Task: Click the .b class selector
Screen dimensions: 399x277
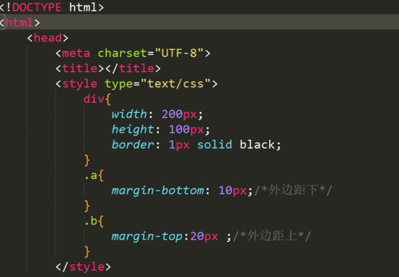Action: (91, 221)
